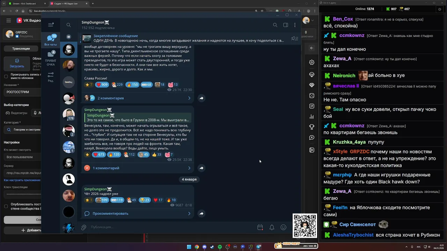The image size is (447, 251).
Task: Toggle thumbs-up 33 reaction
Action: [x=157, y=154]
